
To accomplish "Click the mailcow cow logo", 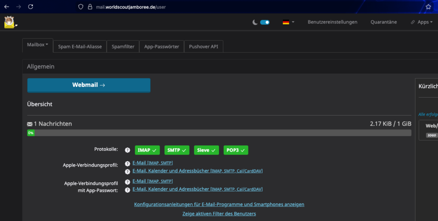I will (10, 22).
